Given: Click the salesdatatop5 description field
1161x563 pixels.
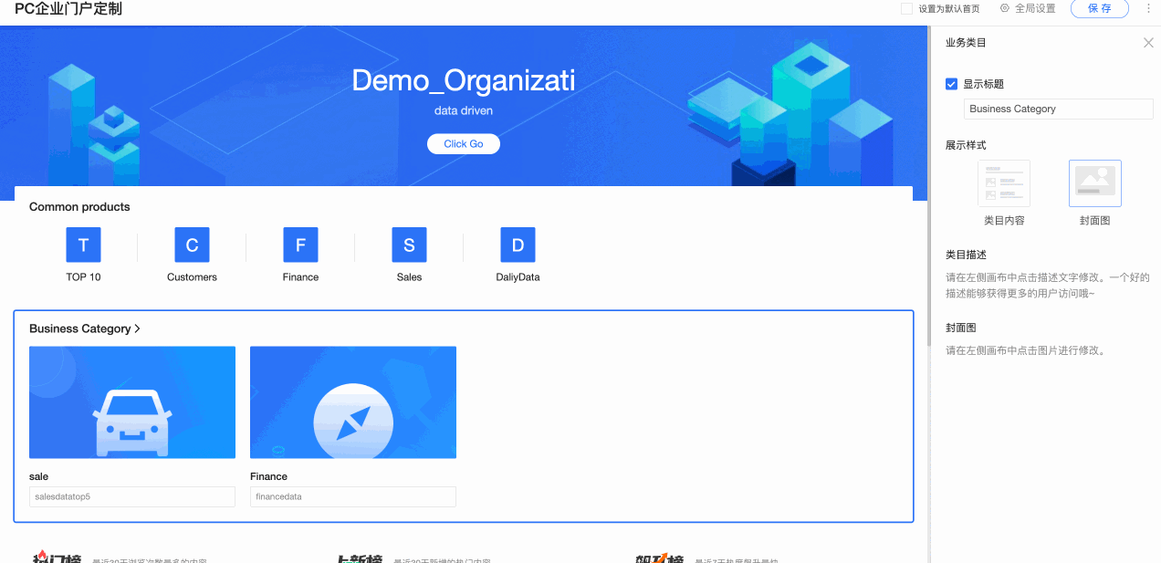Looking at the screenshot, I should click(x=132, y=496).
